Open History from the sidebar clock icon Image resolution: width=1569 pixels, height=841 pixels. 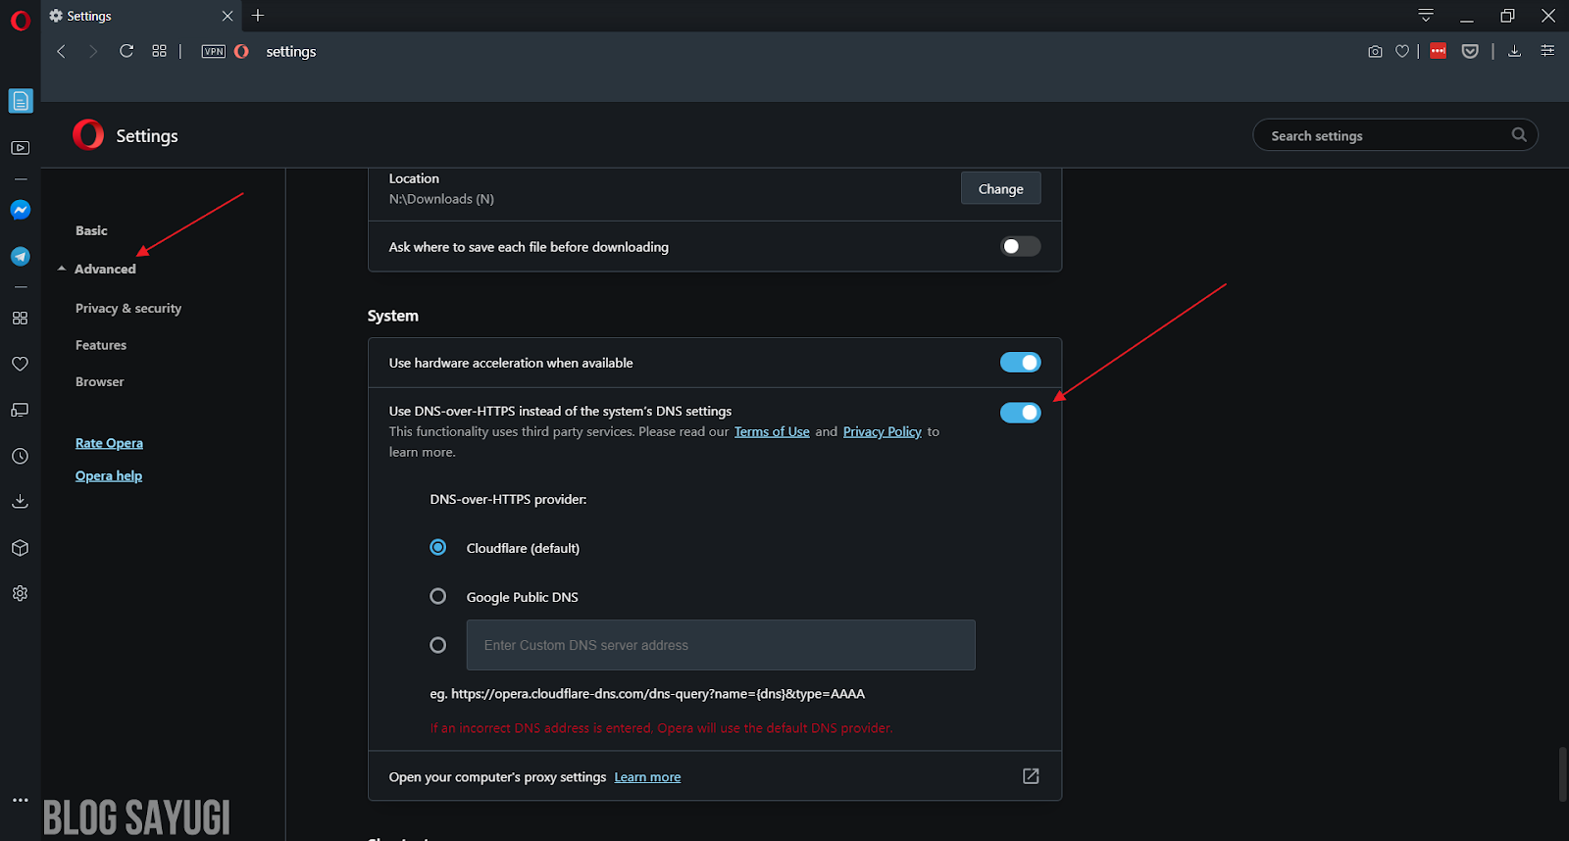pyautogui.click(x=20, y=456)
